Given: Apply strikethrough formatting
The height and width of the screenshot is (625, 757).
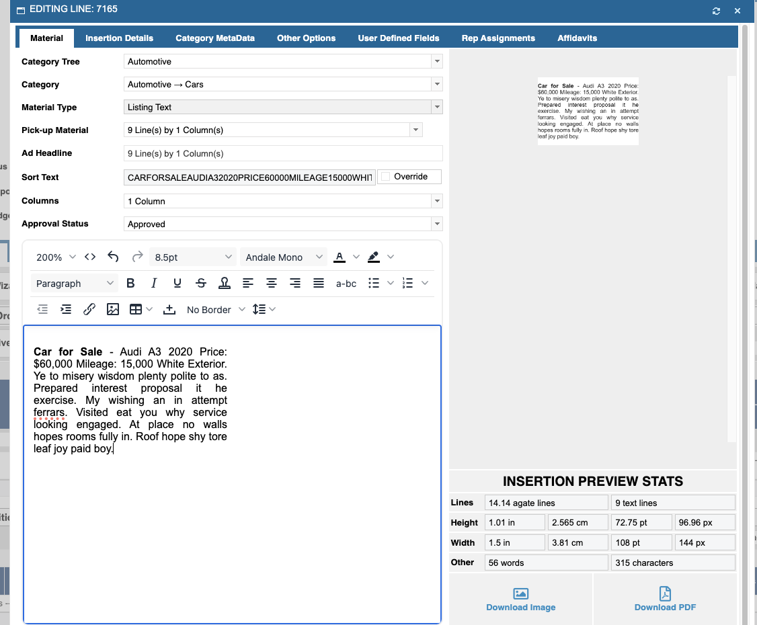Looking at the screenshot, I should [200, 284].
